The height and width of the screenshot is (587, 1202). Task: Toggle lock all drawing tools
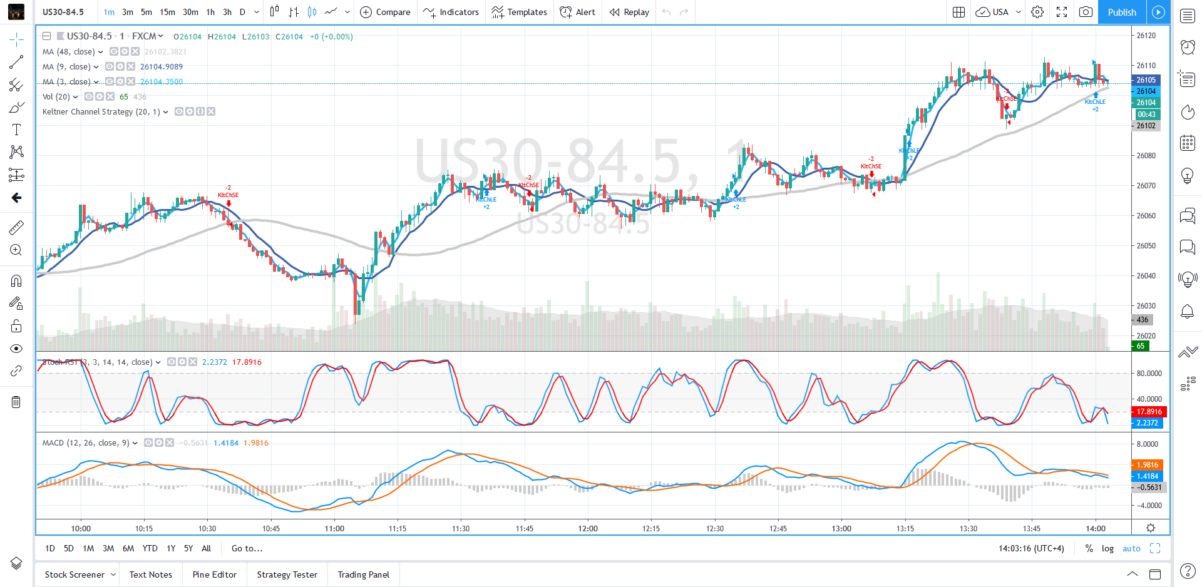(x=16, y=326)
